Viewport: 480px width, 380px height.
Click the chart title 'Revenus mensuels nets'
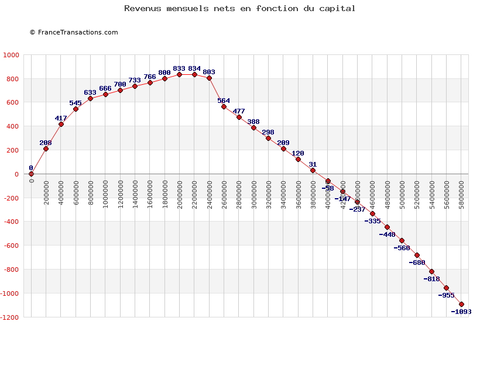[x=239, y=8]
